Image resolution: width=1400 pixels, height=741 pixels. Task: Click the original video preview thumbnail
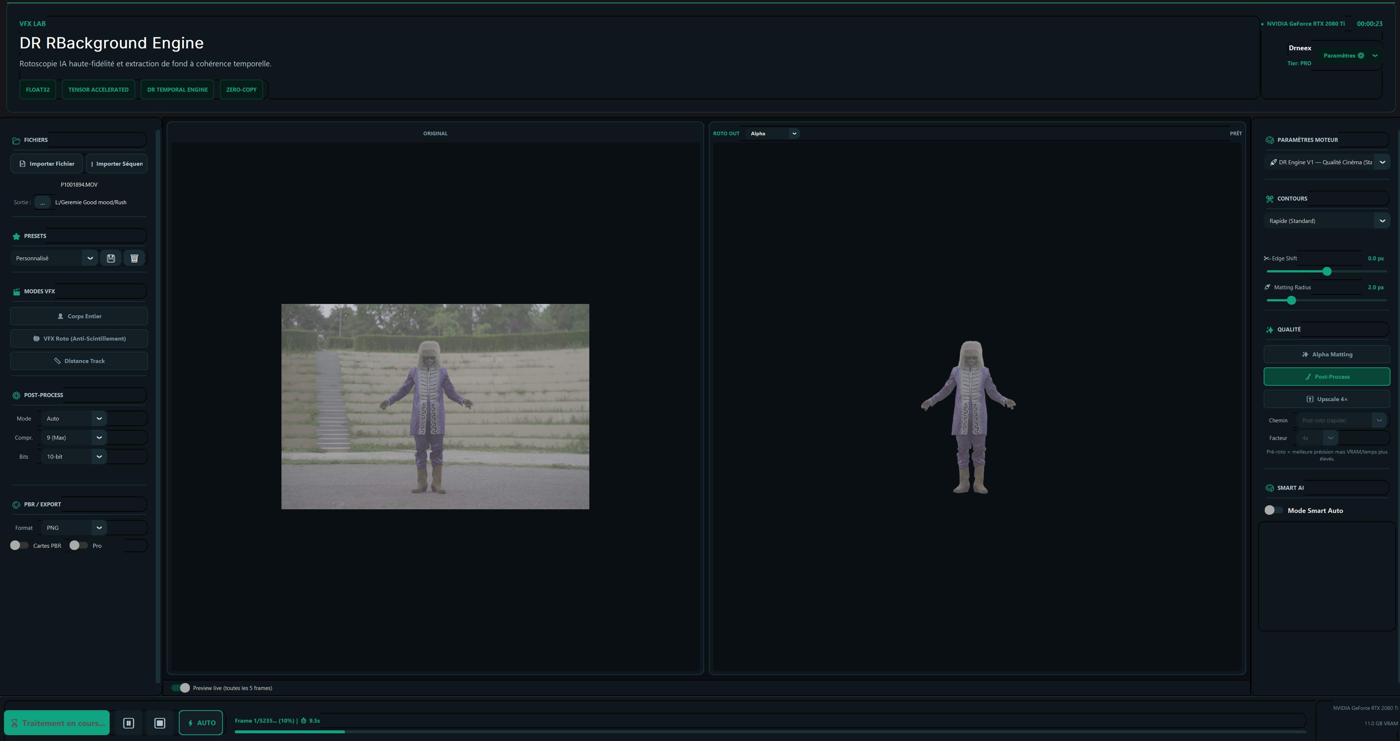[x=435, y=407]
